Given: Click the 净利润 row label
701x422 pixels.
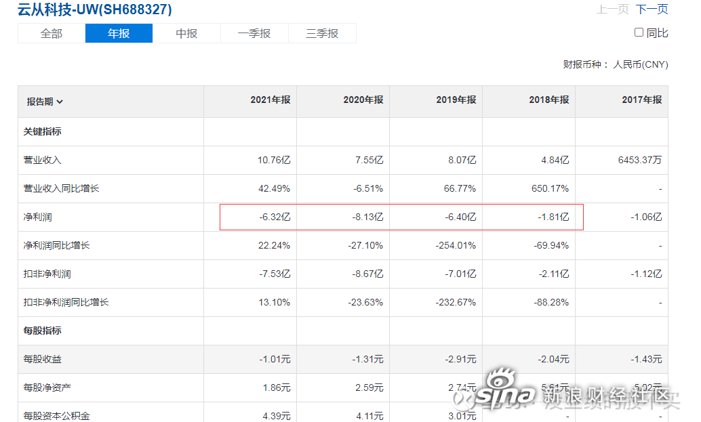Looking at the screenshot, I should 37,217.
